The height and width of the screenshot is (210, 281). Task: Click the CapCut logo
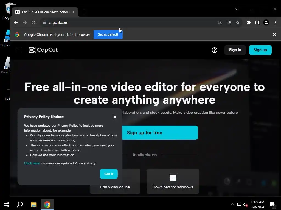click(x=43, y=50)
